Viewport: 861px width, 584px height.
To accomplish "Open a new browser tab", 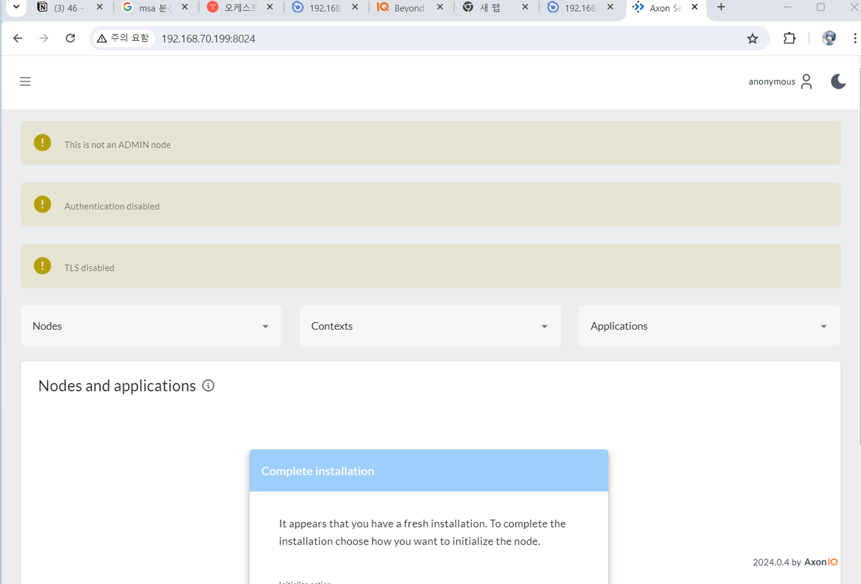I will point(721,7).
